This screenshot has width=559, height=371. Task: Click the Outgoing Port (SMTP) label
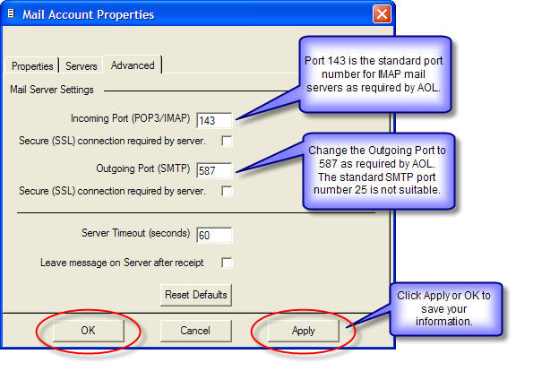(x=143, y=168)
